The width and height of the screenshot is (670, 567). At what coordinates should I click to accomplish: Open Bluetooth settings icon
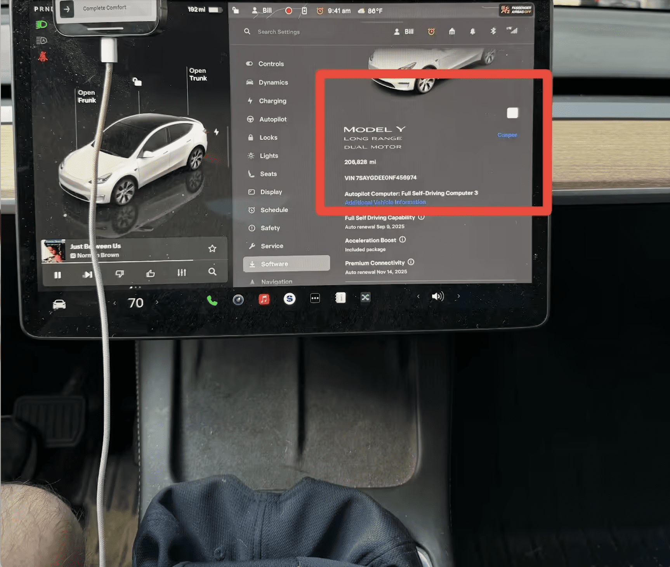(x=493, y=31)
